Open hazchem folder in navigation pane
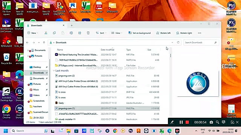241x135 pixels. [x=38, y=106]
